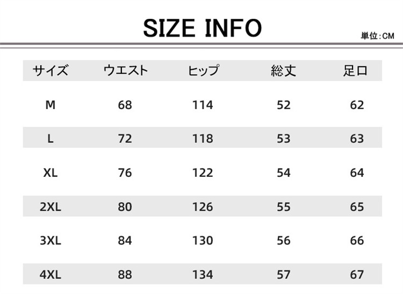Click the M size row label

(x=51, y=105)
